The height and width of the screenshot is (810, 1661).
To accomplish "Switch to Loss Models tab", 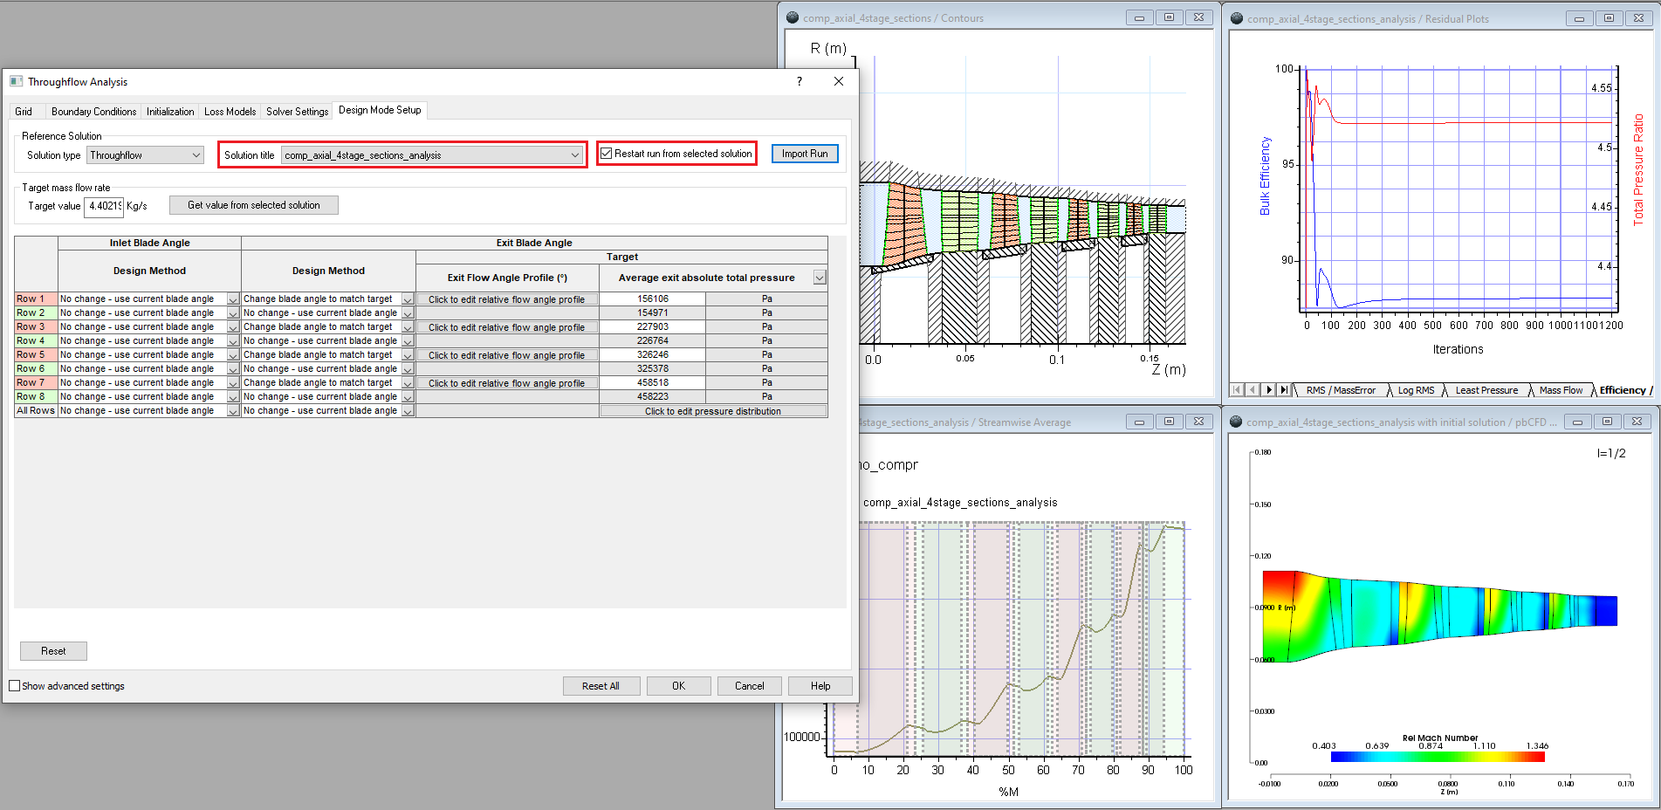I will pos(230,112).
